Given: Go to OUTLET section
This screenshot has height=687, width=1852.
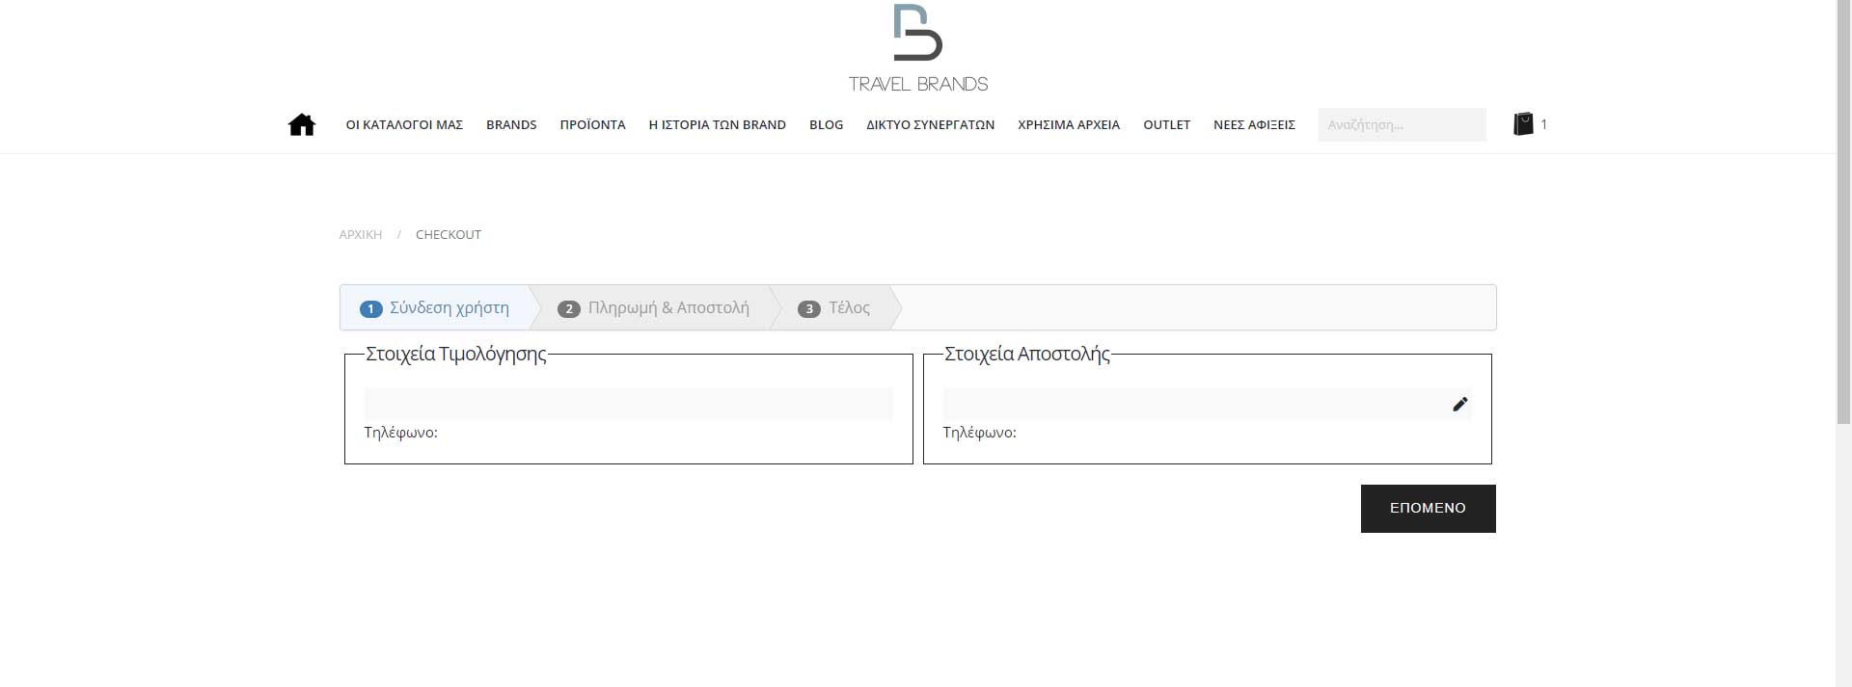Looking at the screenshot, I should (1166, 124).
